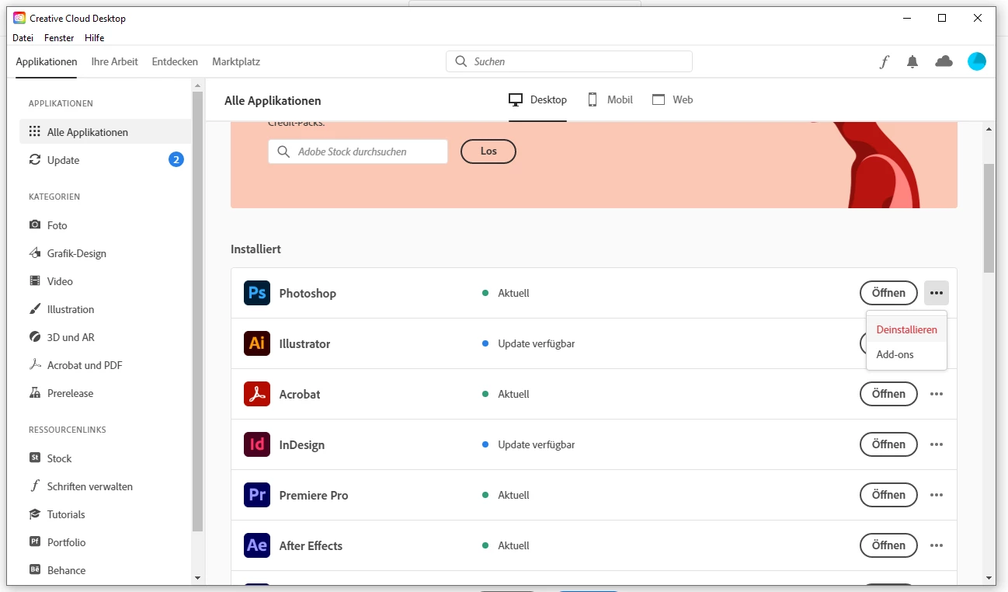Open the user profile avatar
Viewport: 1008px width, 592px height.
(977, 61)
